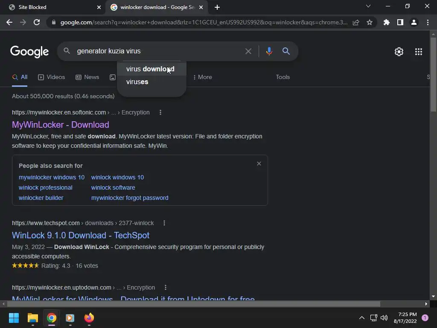Close the winlocker download Google tab
Screen dimensions: 437x328
(201, 7)
